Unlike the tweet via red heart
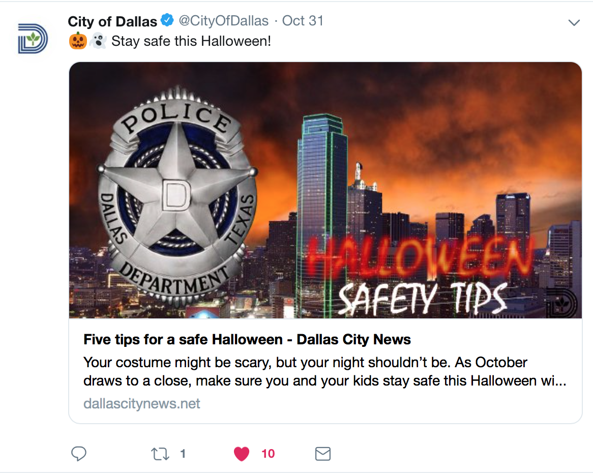Image resolution: width=593 pixels, height=473 pixels. (241, 454)
